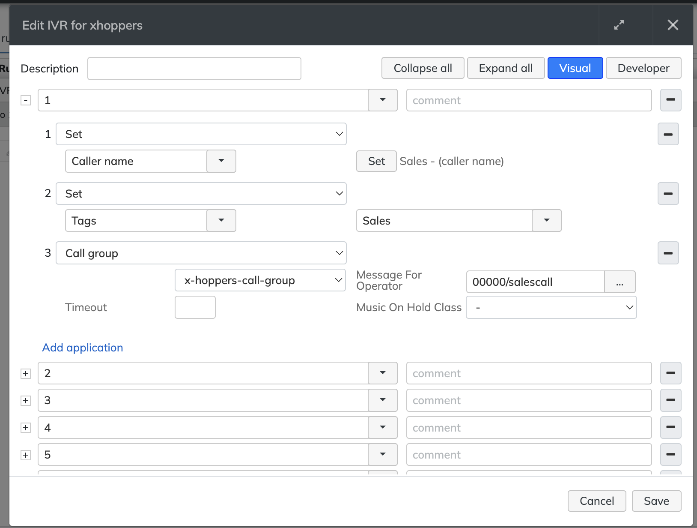This screenshot has height=528, width=697.
Task: Delete IVR entry 2 using minus button
Action: pos(670,373)
